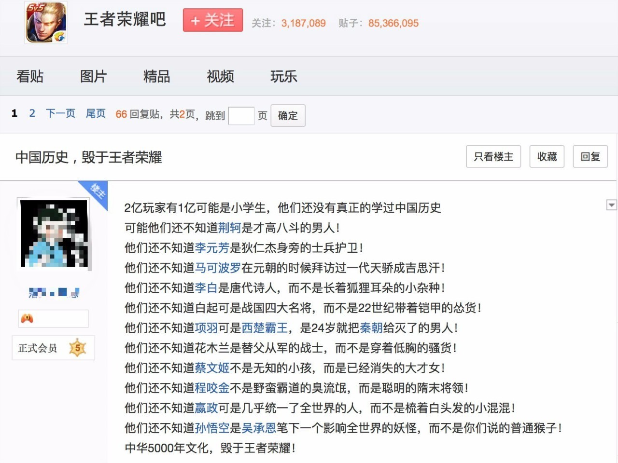Open the 王者荣耀吧 forum avatar icon
The height and width of the screenshot is (463, 618).
pyautogui.click(x=46, y=22)
